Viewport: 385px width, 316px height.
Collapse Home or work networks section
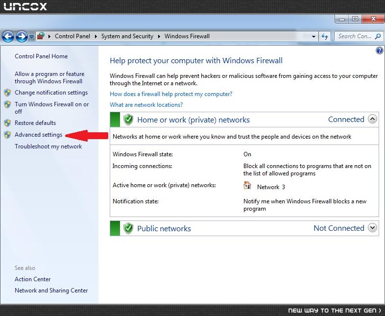click(372, 120)
